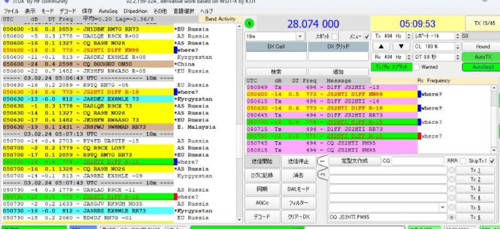500x229 pixels.
Task: Open the 保存 menu
Action: 87,11
